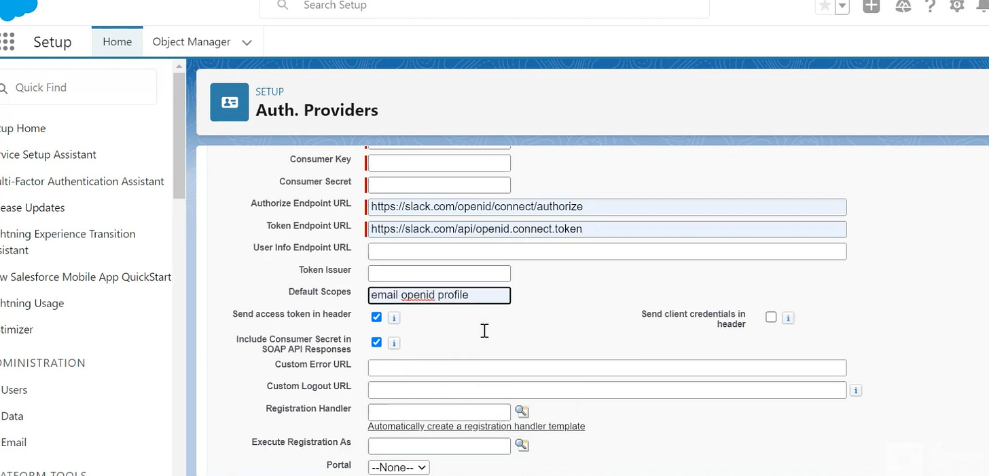Click the Authorize Endpoint URL field
The height and width of the screenshot is (476, 989).
[607, 207]
